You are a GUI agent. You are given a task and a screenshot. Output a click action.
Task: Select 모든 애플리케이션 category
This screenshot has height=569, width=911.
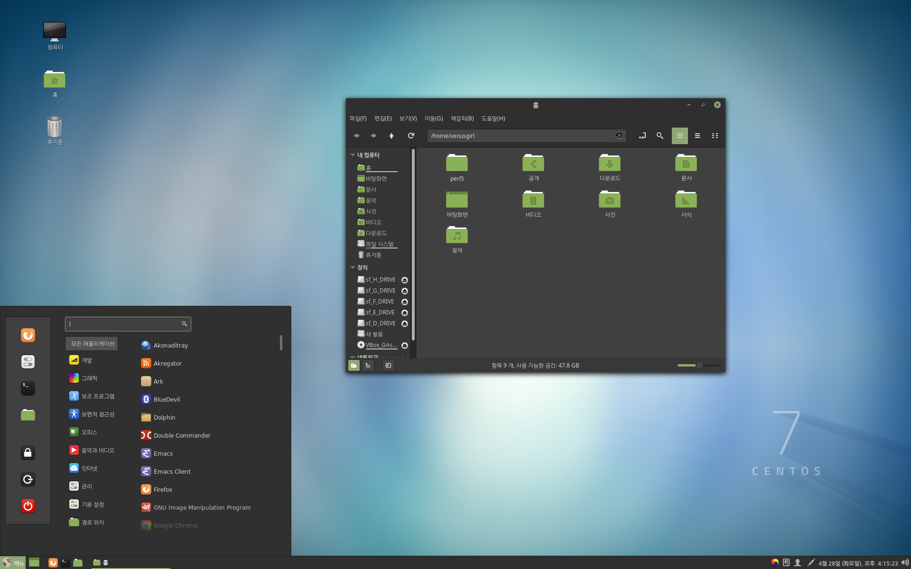tap(92, 344)
